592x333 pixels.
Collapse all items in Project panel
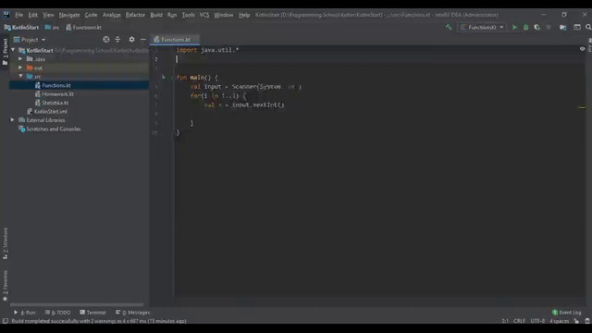[117, 39]
